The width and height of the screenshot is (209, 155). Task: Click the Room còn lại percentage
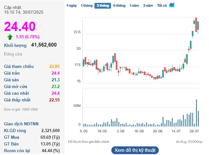tap(50, 151)
